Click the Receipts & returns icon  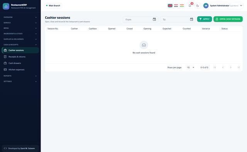[5, 57]
